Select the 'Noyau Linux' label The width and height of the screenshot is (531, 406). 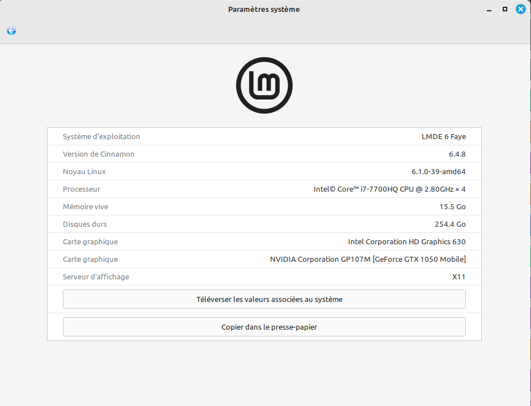coord(84,171)
